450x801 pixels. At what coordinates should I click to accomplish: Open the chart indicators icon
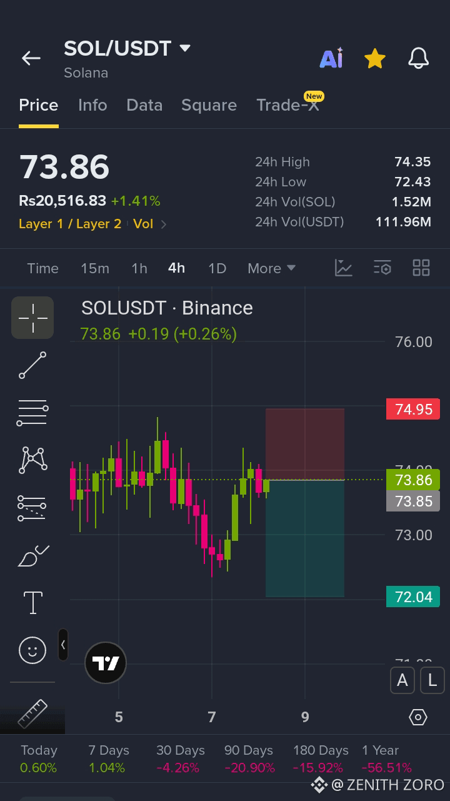point(344,268)
